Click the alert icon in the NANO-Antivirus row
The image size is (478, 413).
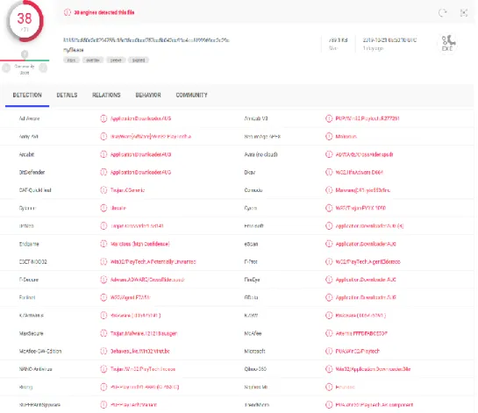point(103,369)
